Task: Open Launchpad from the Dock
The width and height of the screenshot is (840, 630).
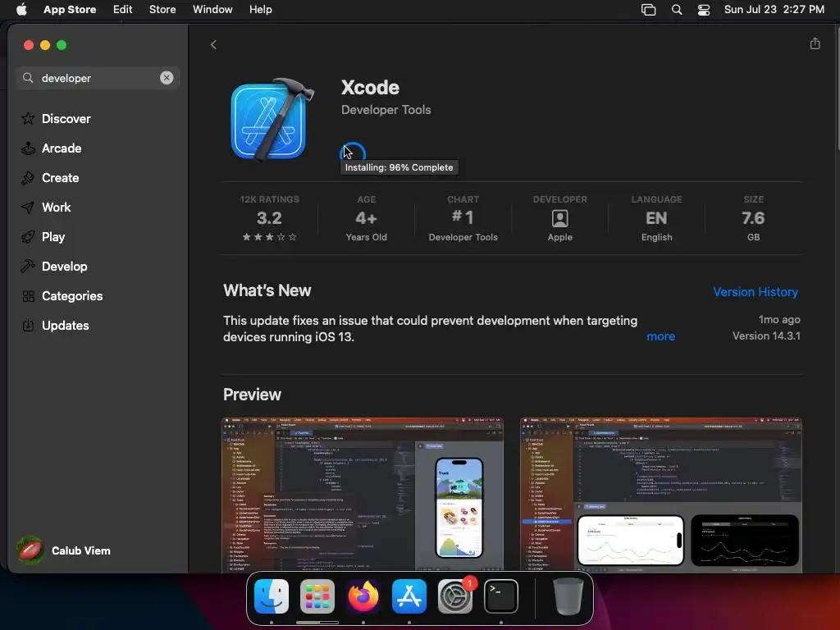Action: (317, 596)
